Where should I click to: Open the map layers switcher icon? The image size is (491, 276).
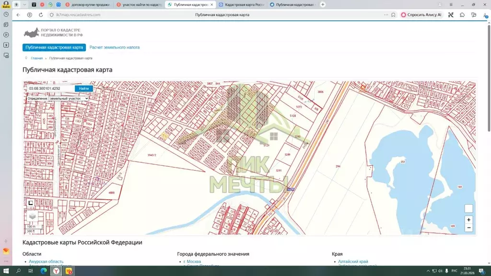[32, 216]
